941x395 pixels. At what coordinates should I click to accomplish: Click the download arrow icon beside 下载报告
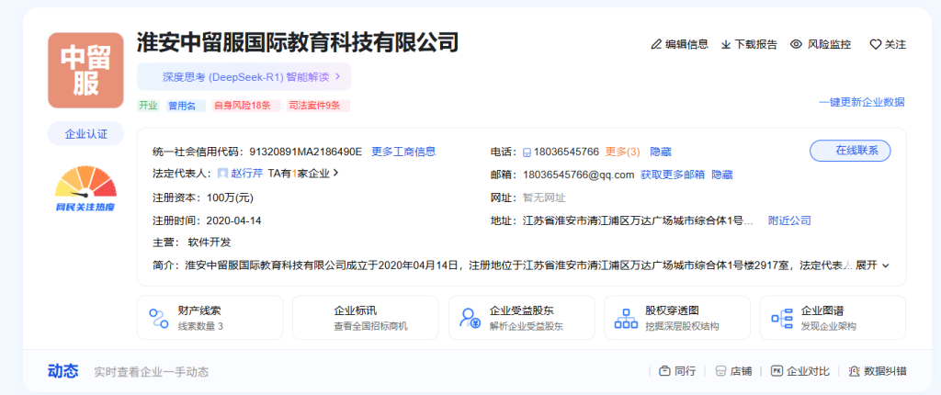[x=726, y=44]
